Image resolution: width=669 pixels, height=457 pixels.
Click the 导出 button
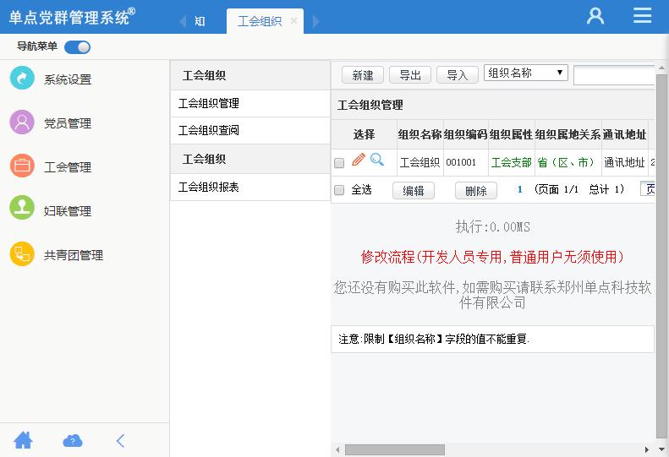pos(410,75)
